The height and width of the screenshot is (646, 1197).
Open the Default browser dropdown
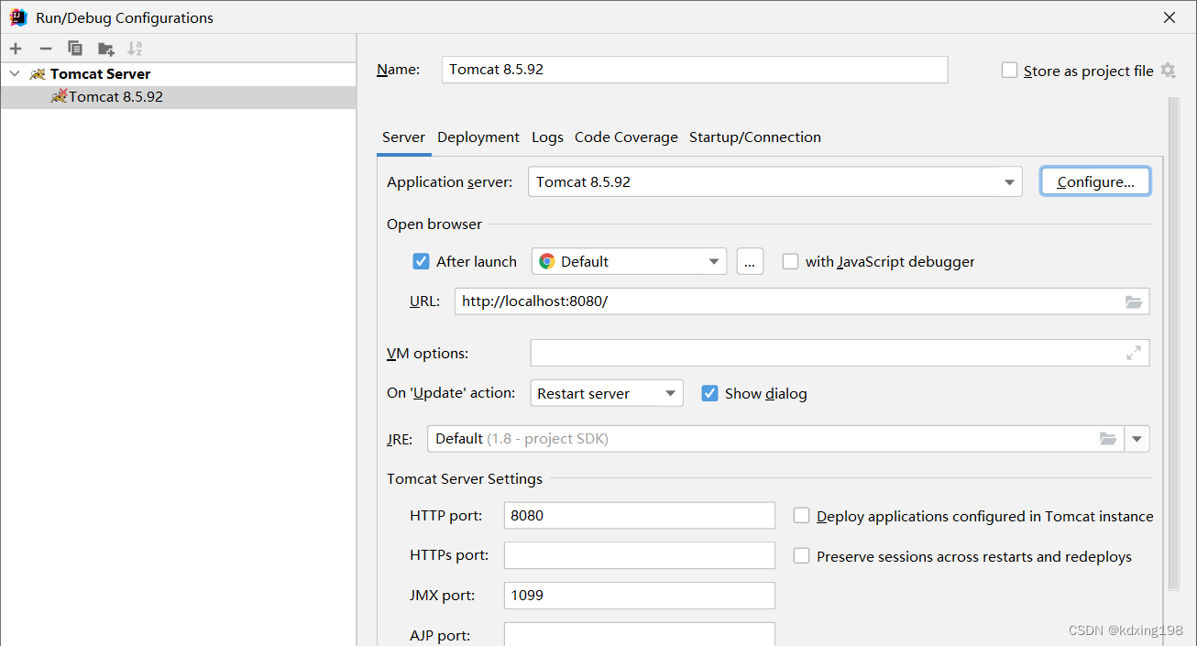pos(714,261)
